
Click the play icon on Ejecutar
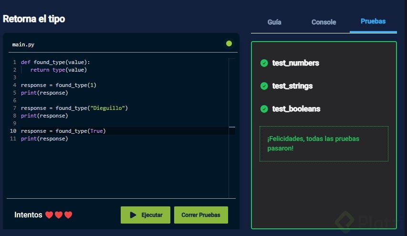pos(133,215)
